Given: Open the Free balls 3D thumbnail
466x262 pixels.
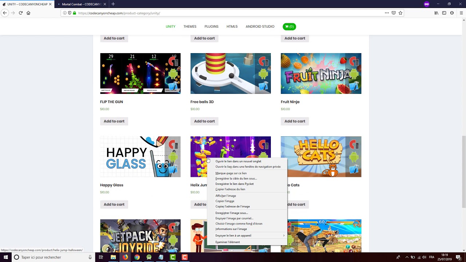Looking at the screenshot, I should pyautogui.click(x=230, y=74).
